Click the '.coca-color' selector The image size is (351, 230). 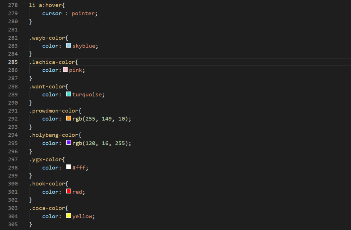click(x=47, y=208)
